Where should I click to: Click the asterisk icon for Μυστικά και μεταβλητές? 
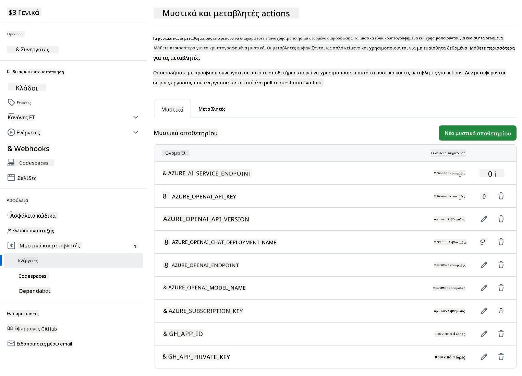(x=11, y=245)
